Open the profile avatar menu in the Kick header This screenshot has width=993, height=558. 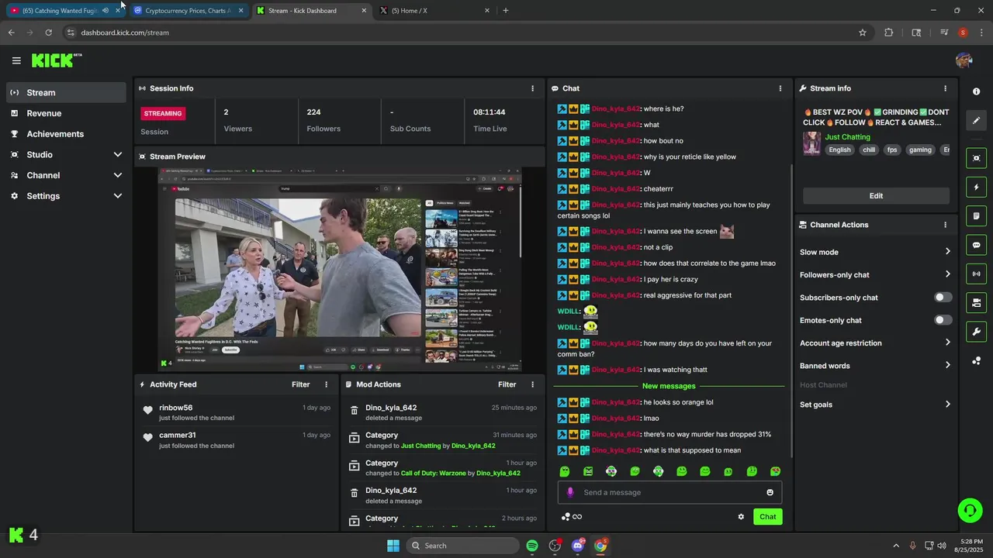[x=964, y=60]
